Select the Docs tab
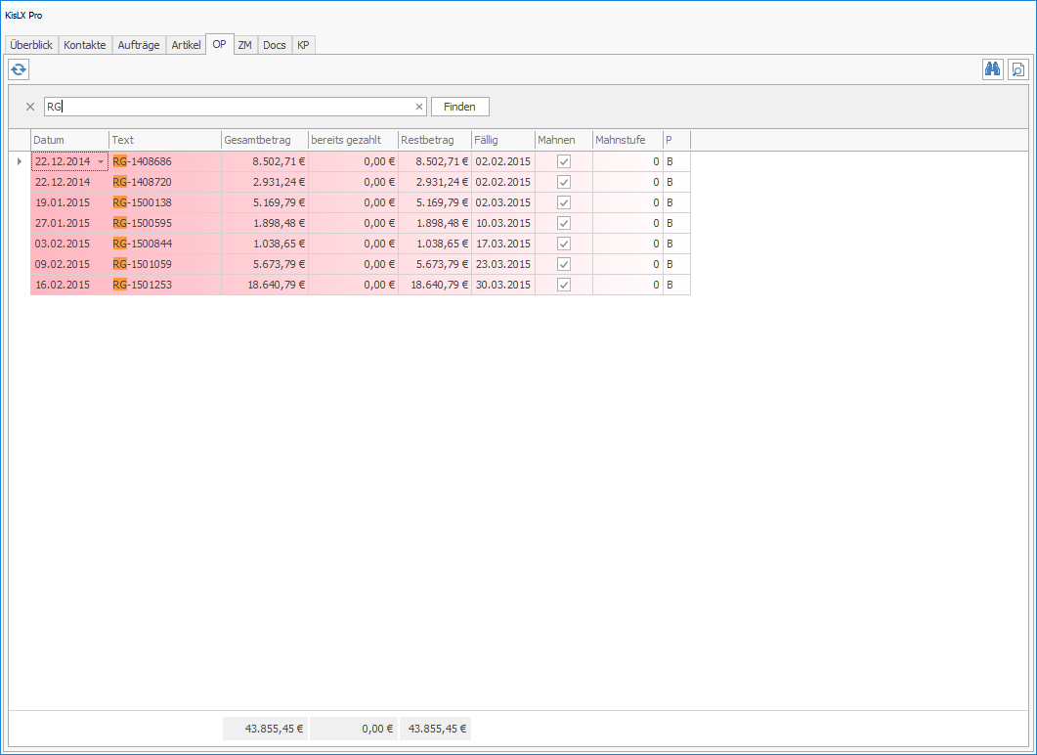This screenshot has height=755, width=1037. pos(275,45)
